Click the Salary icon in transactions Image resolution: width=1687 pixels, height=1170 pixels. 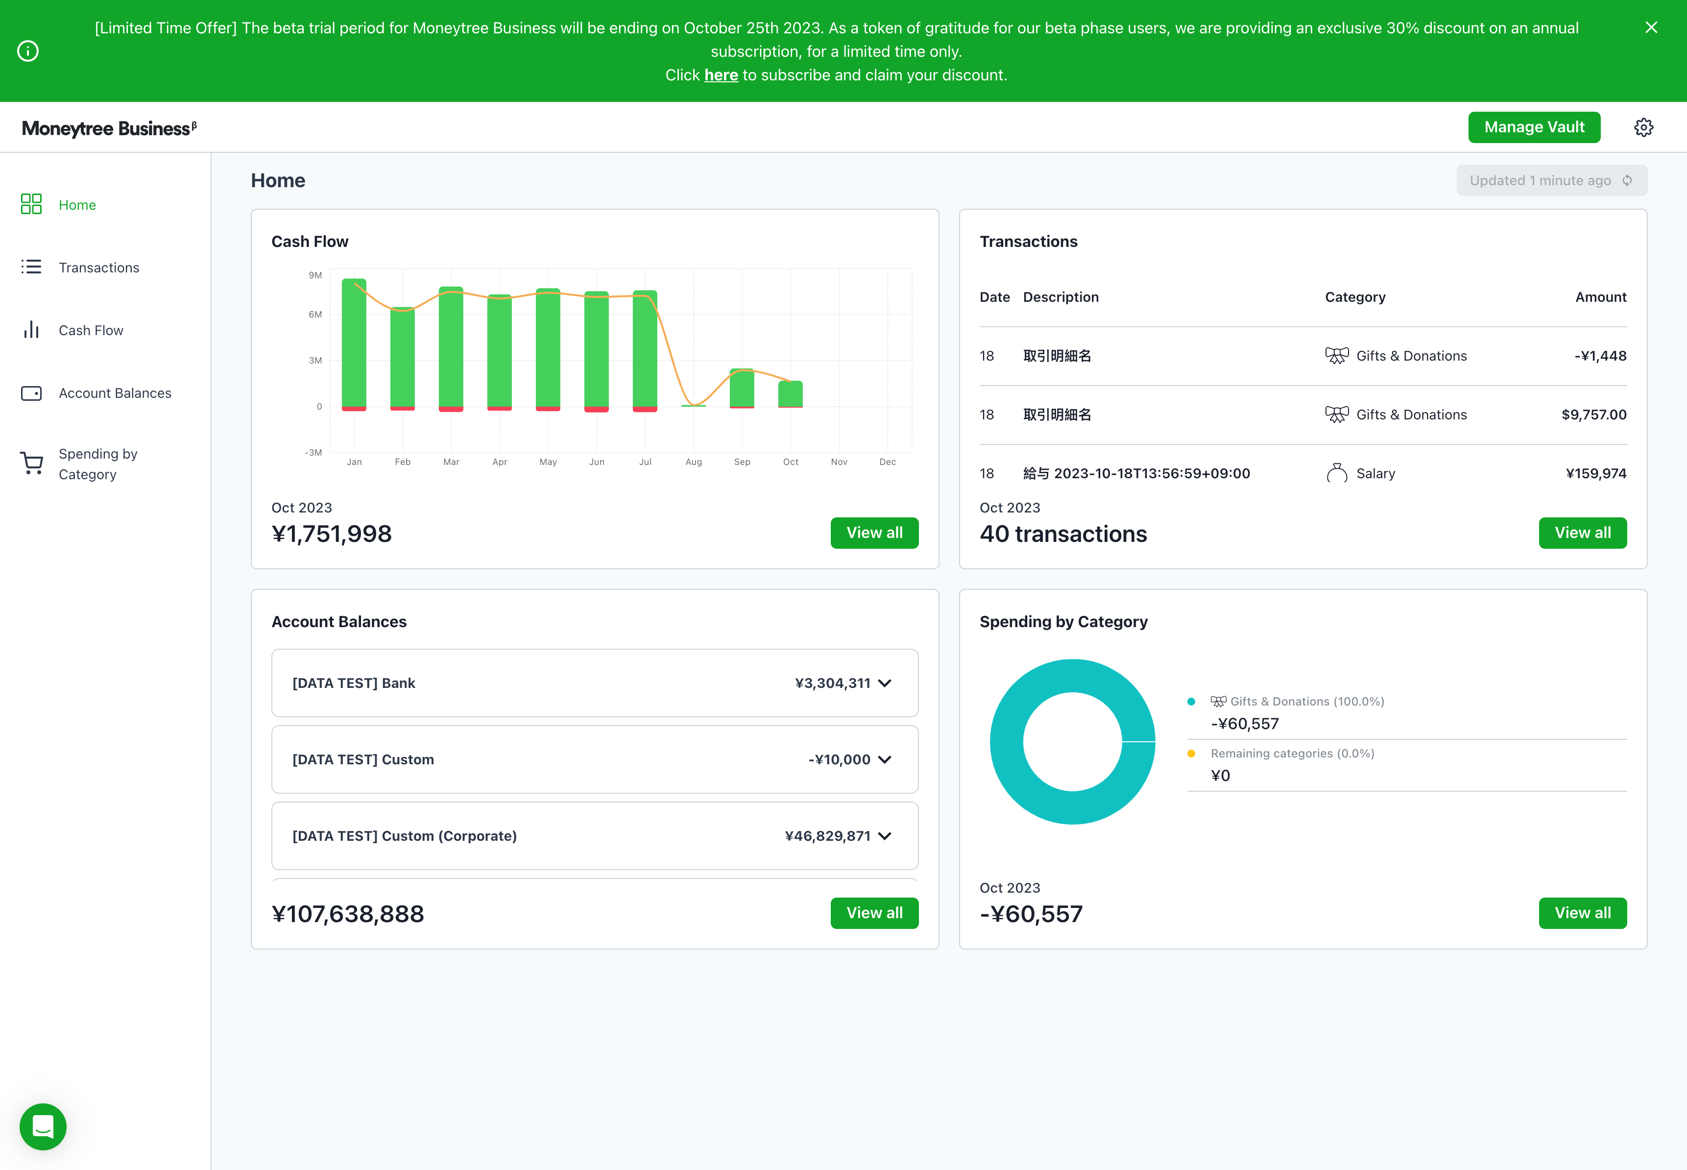coord(1337,473)
